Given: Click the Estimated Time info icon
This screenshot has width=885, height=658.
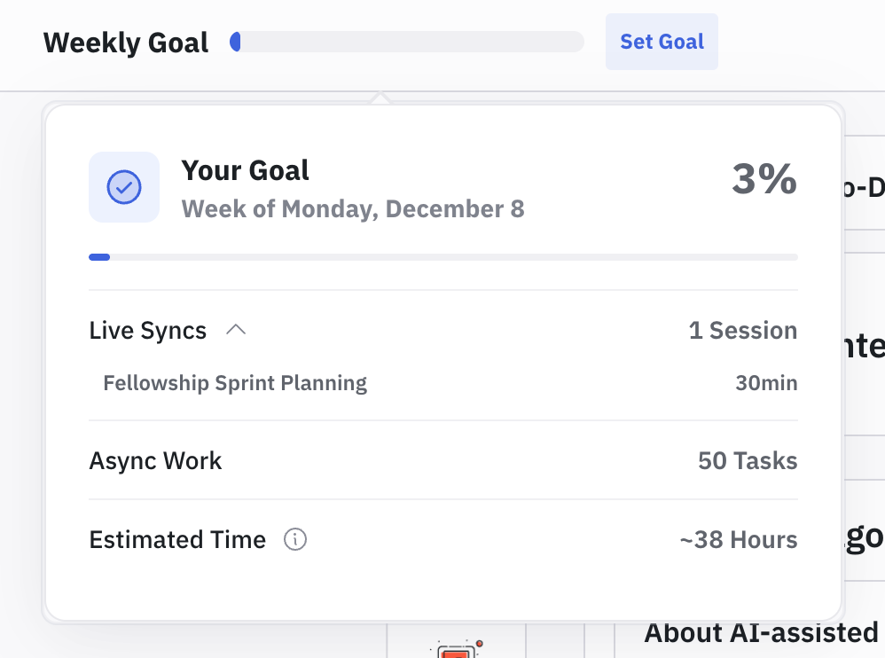Looking at the screenshot, I should (294, 539).
